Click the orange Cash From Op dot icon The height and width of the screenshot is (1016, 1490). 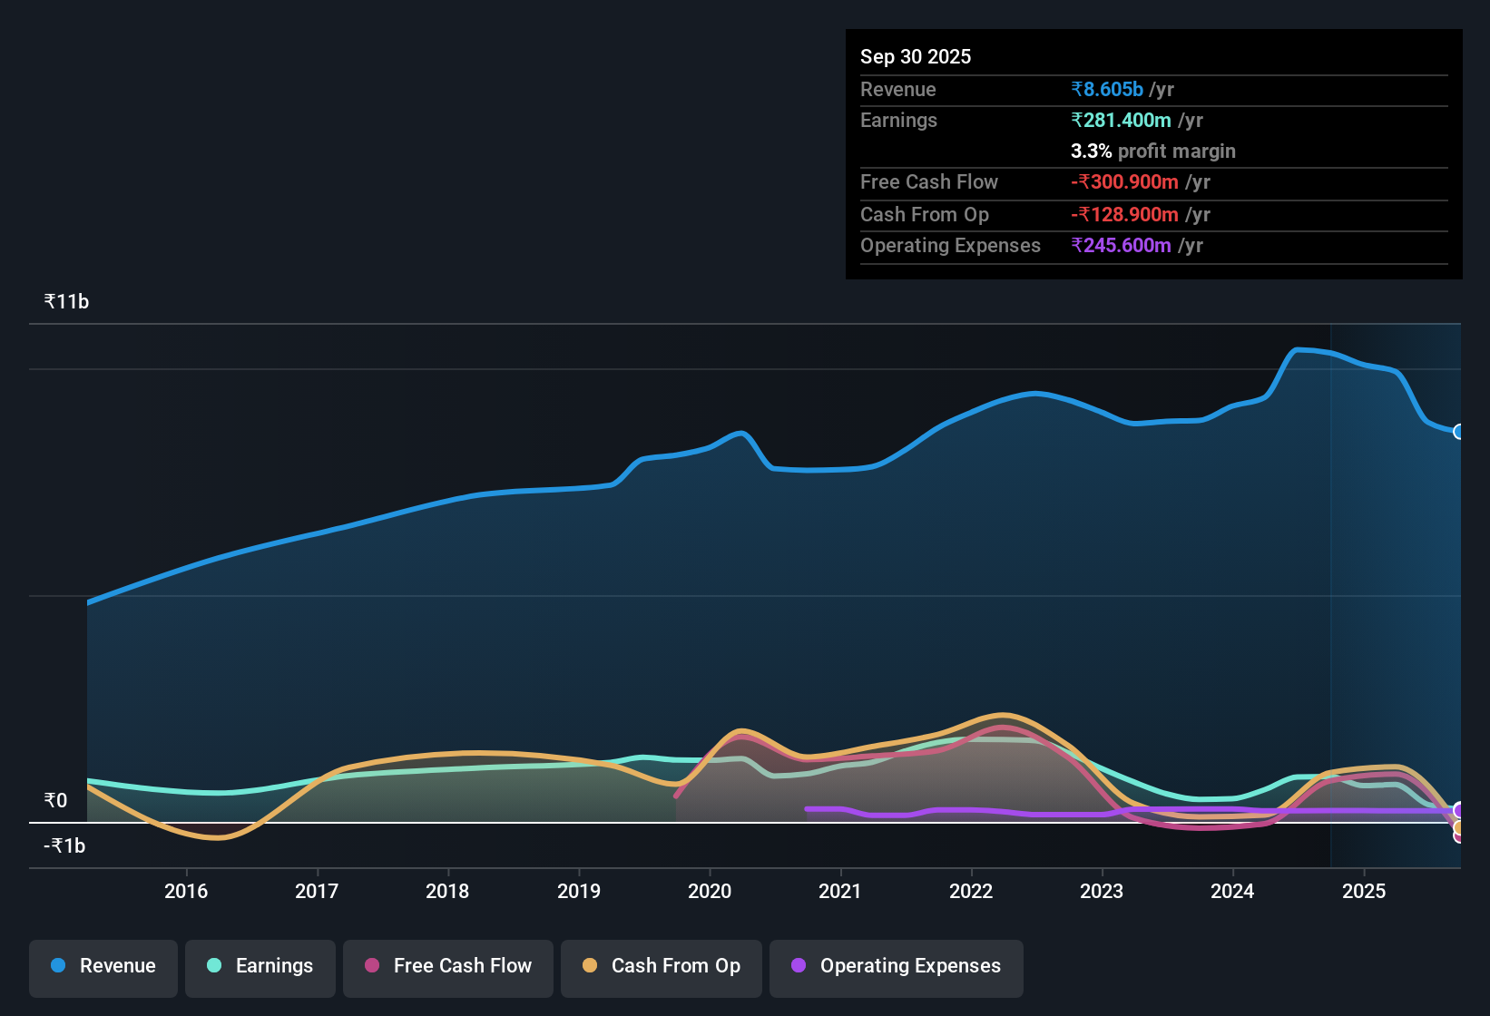coord(590,966)
